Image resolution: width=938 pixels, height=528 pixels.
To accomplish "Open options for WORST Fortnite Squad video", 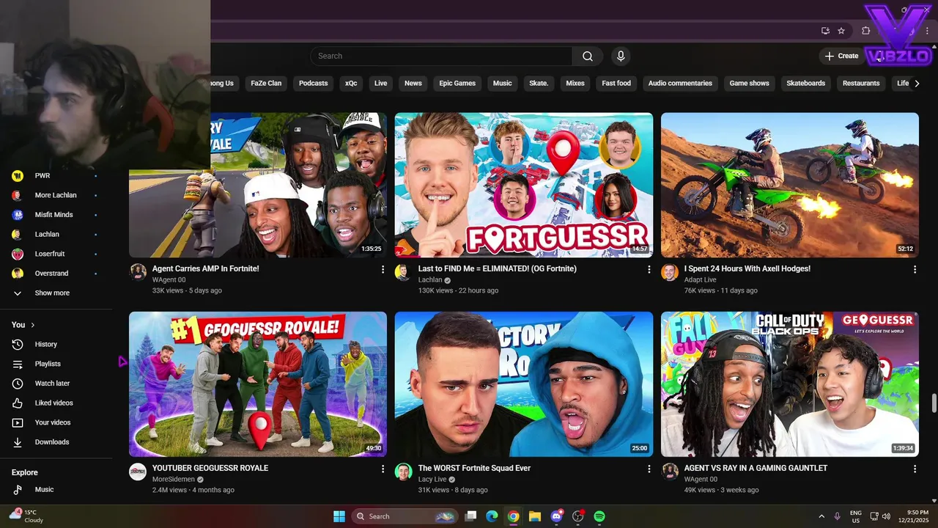I will pyautogui.click(x=649, y=469).
